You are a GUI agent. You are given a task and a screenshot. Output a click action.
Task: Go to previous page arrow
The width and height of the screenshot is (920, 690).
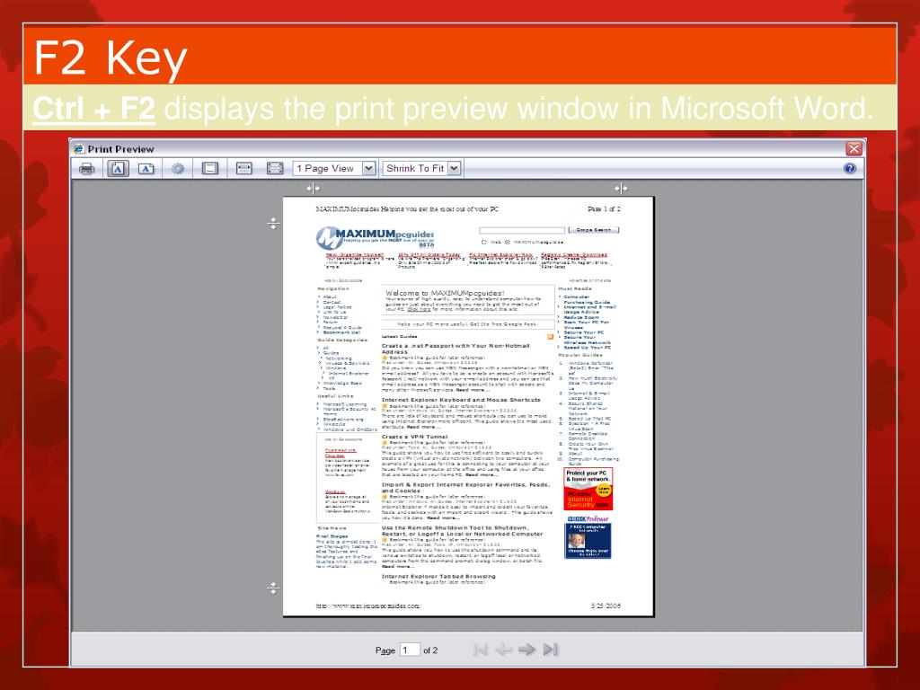click(x=503, y=649)
